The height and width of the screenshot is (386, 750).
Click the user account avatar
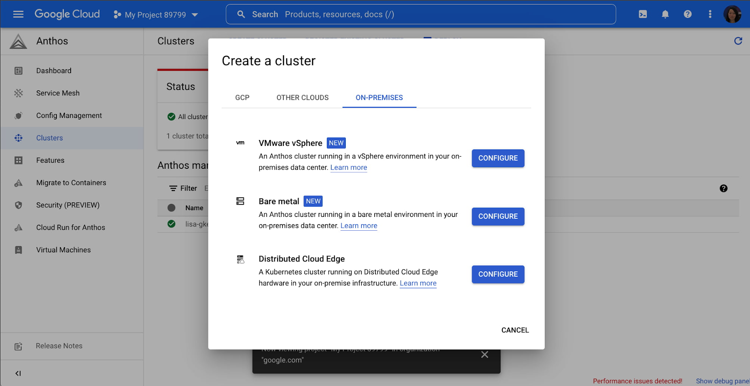732,14
